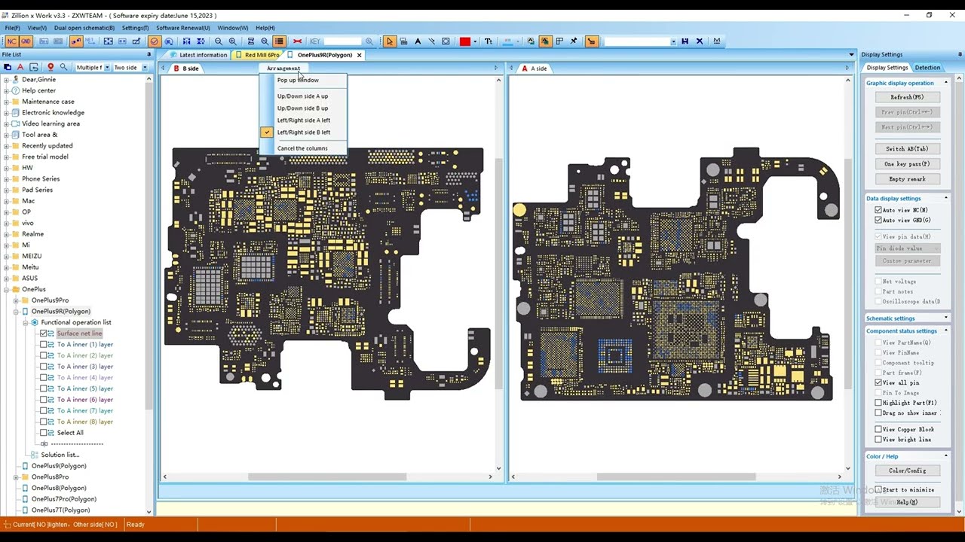
Task: Collapse Data display settings section
Action: [x=945, y=199]
